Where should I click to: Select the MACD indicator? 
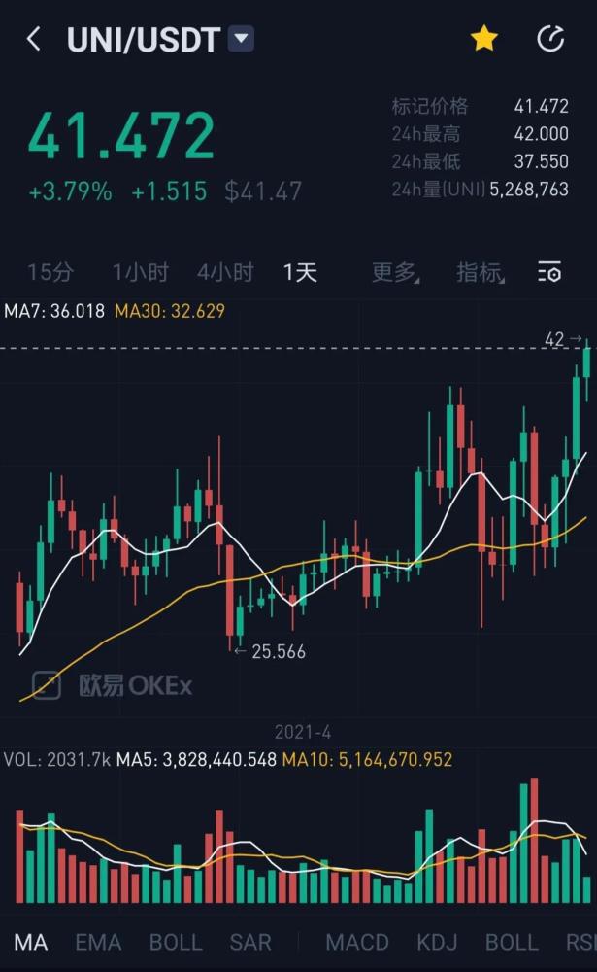pos(357,942)
